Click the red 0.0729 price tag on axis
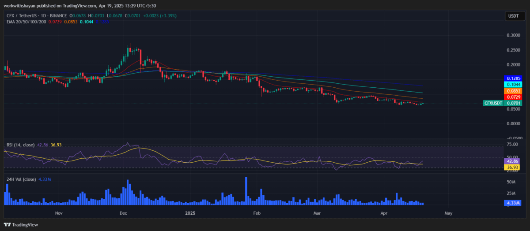 (x=514, y=97)
